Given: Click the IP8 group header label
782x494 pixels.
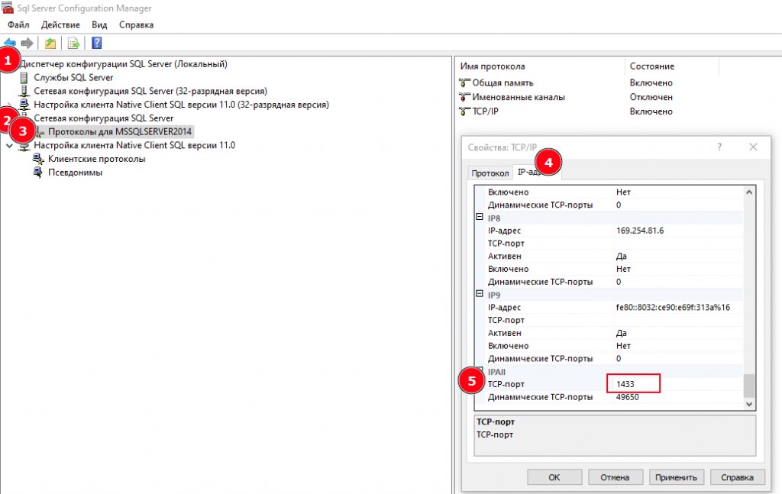Looking at the screenshot, I should click(494, 218).
